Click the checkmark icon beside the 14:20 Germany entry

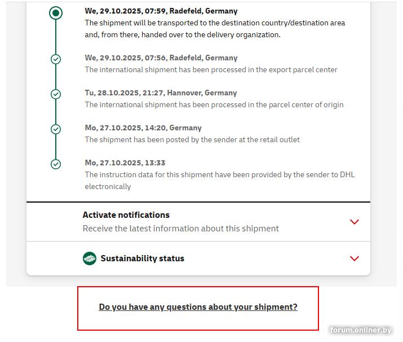[56, 129]
